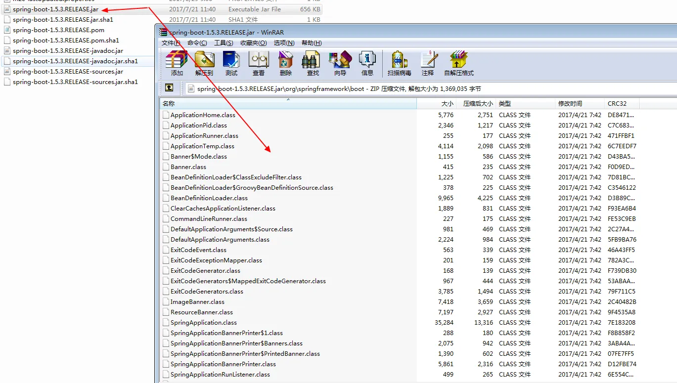The image size is (677, 383).
Task: Click the file icon of CommandLineRunner.class
Action: (x=166, y=218)
